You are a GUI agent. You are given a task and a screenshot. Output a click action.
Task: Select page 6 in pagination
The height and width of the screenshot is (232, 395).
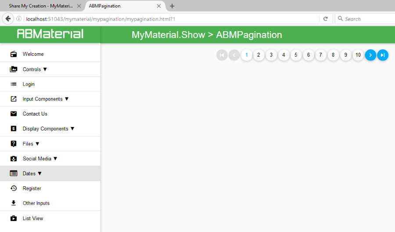click(x=309, y=55)
